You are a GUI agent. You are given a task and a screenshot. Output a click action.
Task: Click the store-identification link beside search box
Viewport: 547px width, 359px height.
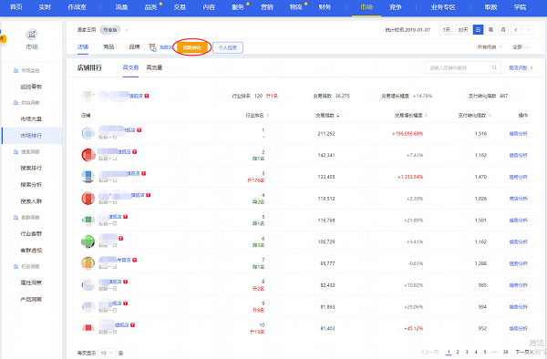[521, 68]
